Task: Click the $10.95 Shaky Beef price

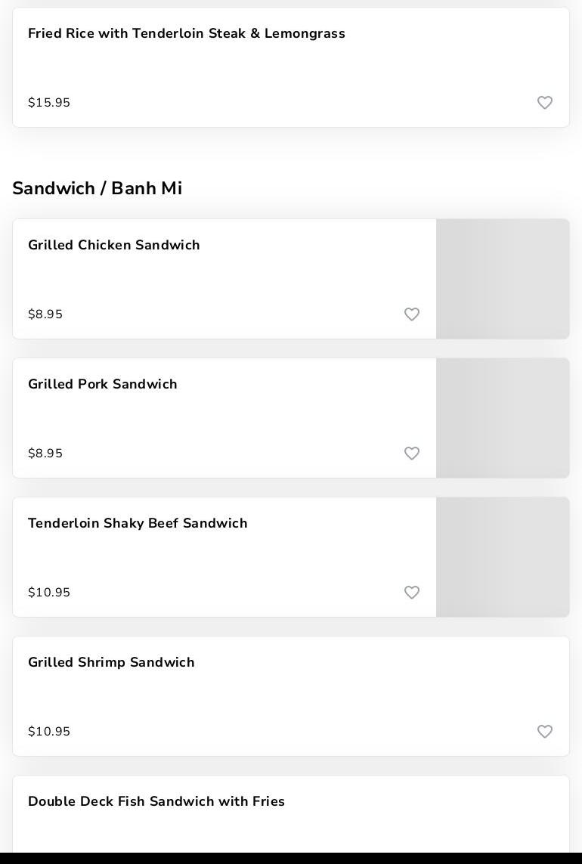Action: pyautogui.click(x=49, y=593)
